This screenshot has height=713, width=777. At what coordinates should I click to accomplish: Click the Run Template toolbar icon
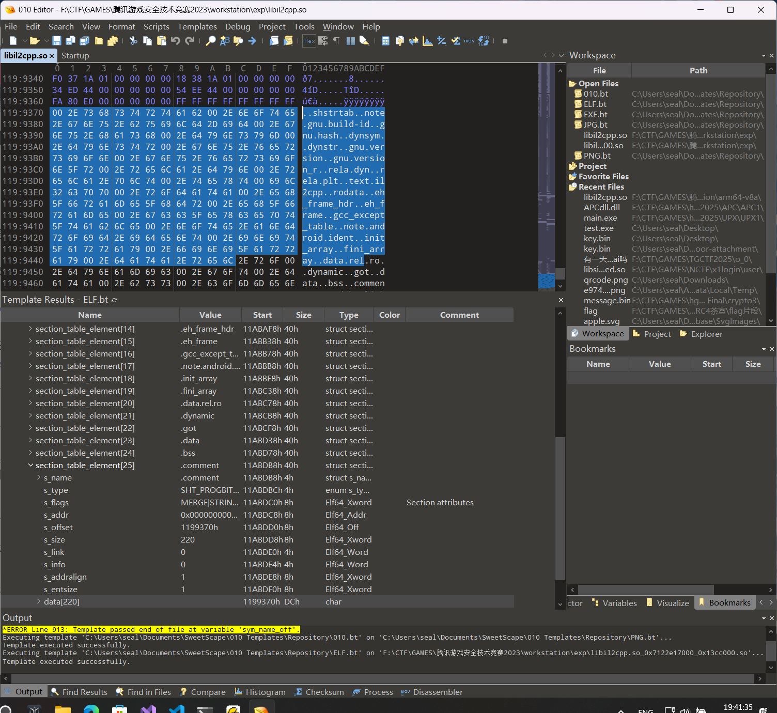[x=288, y=41]
